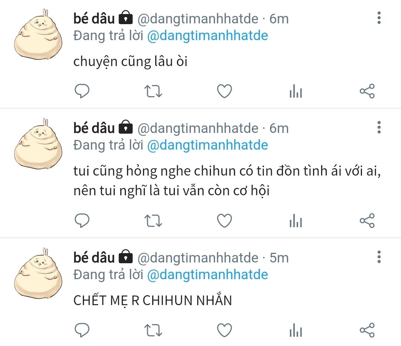
Task: Share "CHẾT MẸ R CHIHUN NHẮN" tweet
Action: click(x=367, y=330)
